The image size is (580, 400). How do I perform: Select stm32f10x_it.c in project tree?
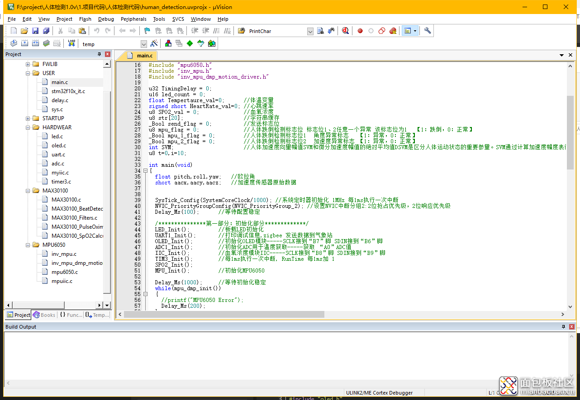[x=68, y=91]
